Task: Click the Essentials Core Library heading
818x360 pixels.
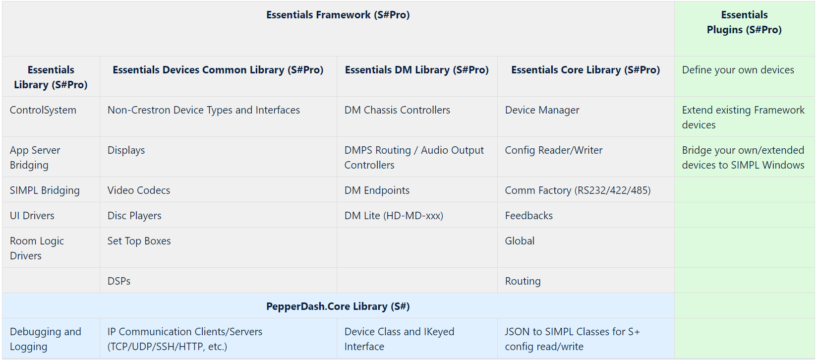Action: (x=585, y=70)
